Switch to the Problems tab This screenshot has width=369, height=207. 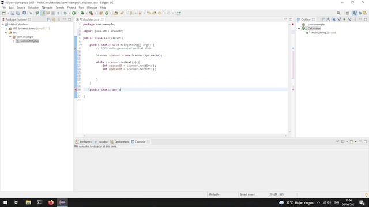point(84,142)
